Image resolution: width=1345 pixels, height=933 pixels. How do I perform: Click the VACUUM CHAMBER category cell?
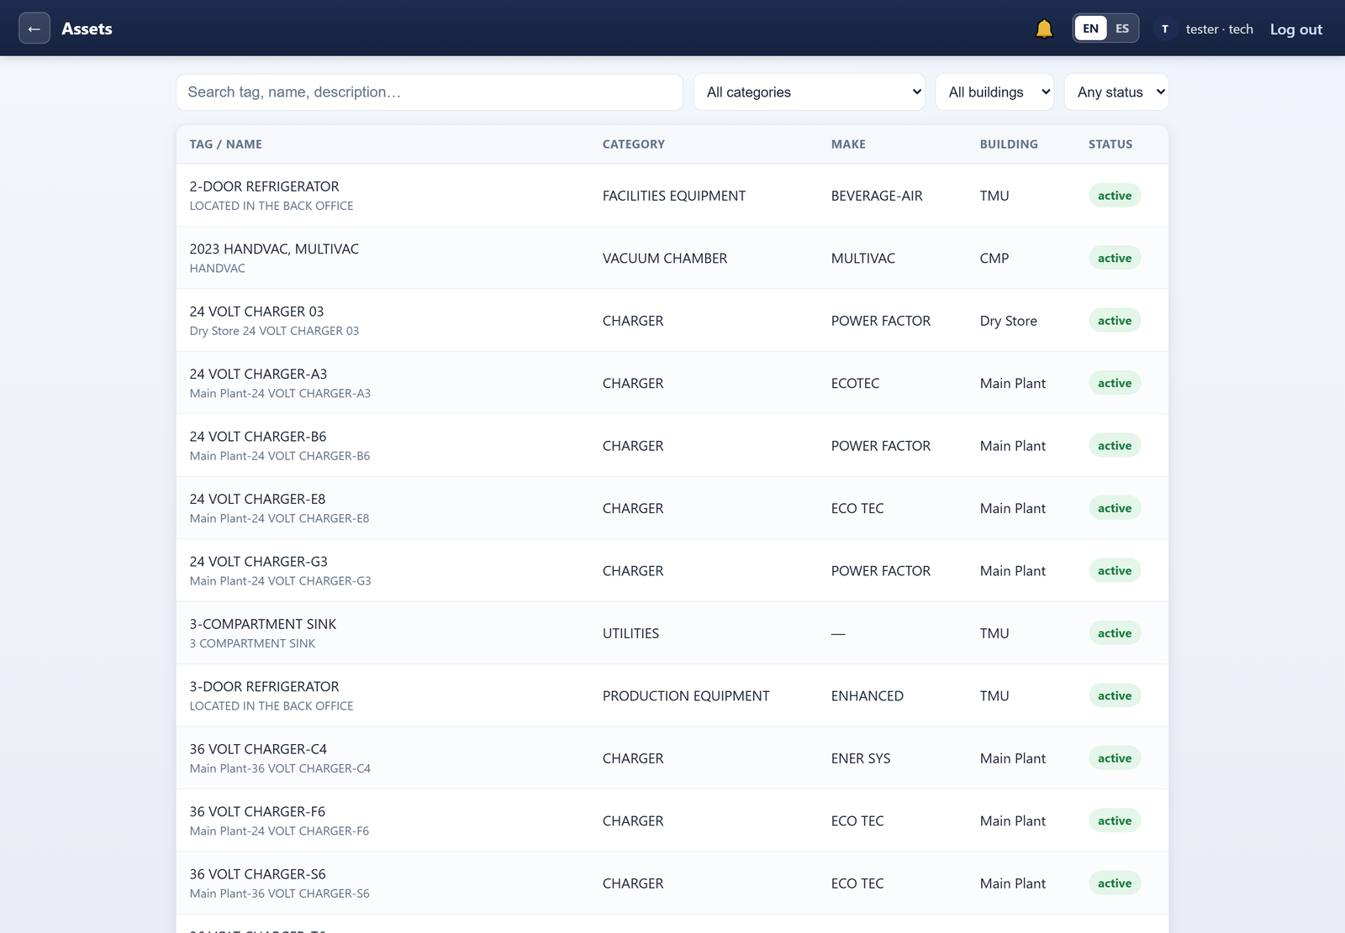(665, 259)
